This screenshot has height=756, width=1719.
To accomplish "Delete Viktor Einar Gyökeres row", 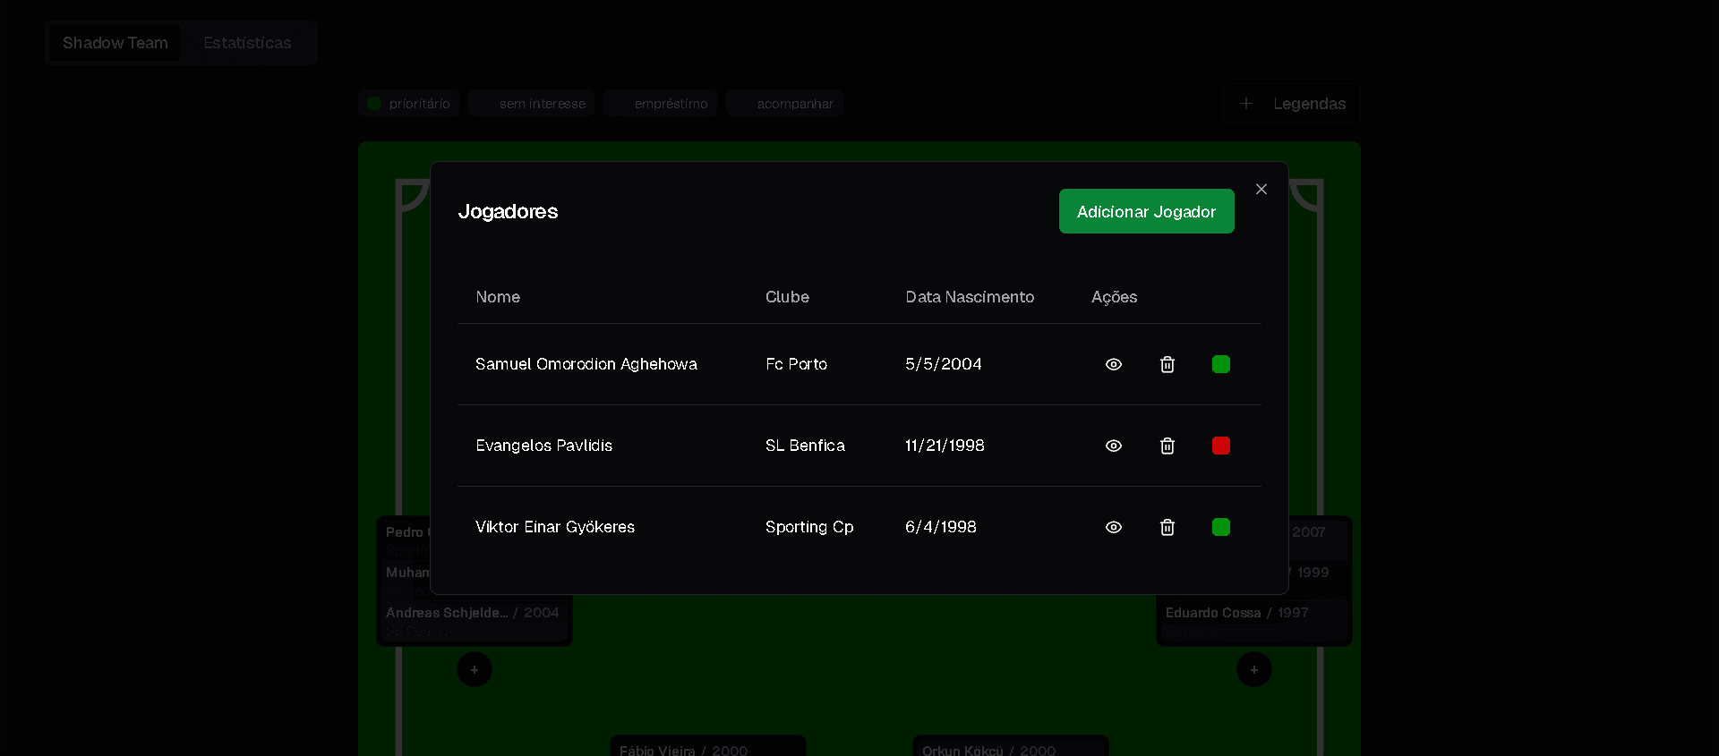I will tap(1167, 527).
